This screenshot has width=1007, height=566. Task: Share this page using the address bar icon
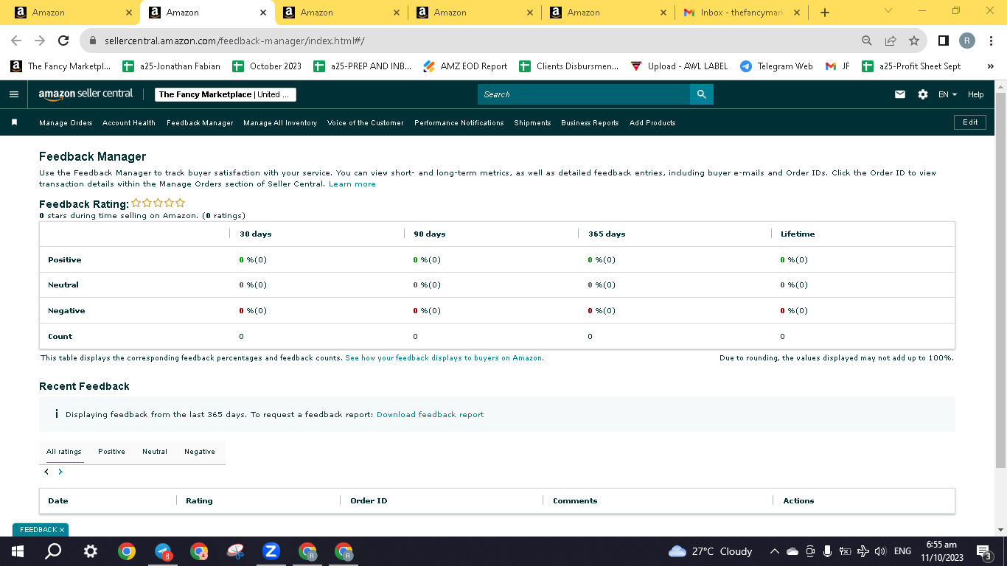click(891, 41)
